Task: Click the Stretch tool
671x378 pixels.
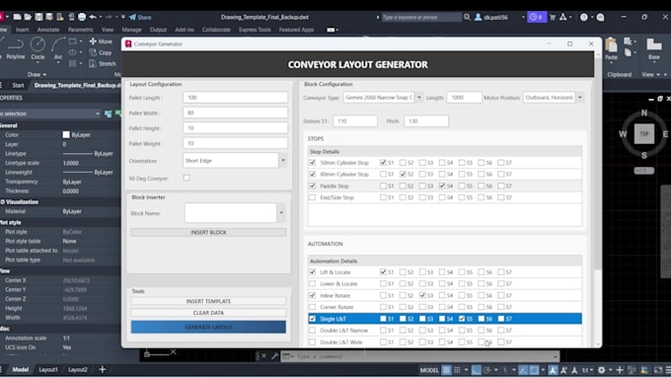Action: click(103, 64)
